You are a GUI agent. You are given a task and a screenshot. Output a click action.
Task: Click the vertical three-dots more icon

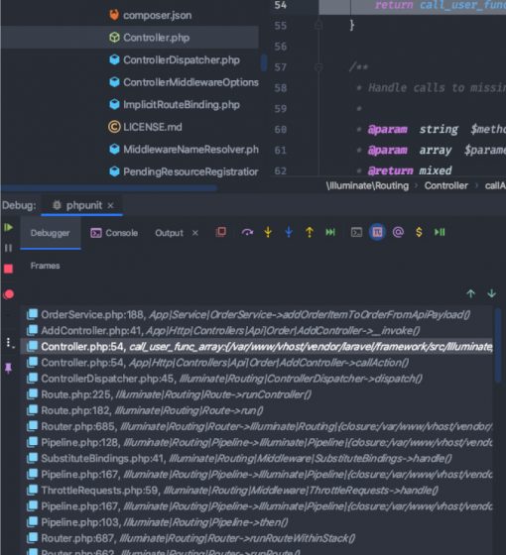coord(9,342)
